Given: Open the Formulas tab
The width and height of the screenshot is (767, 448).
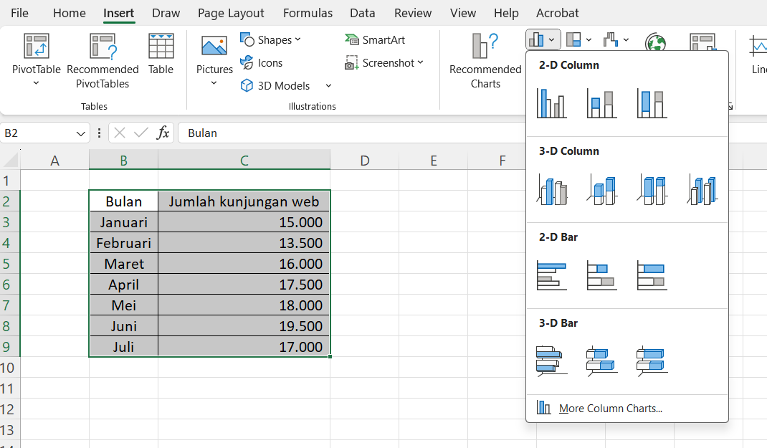Looking at the screenshot, I should click(x=308, y=13).
